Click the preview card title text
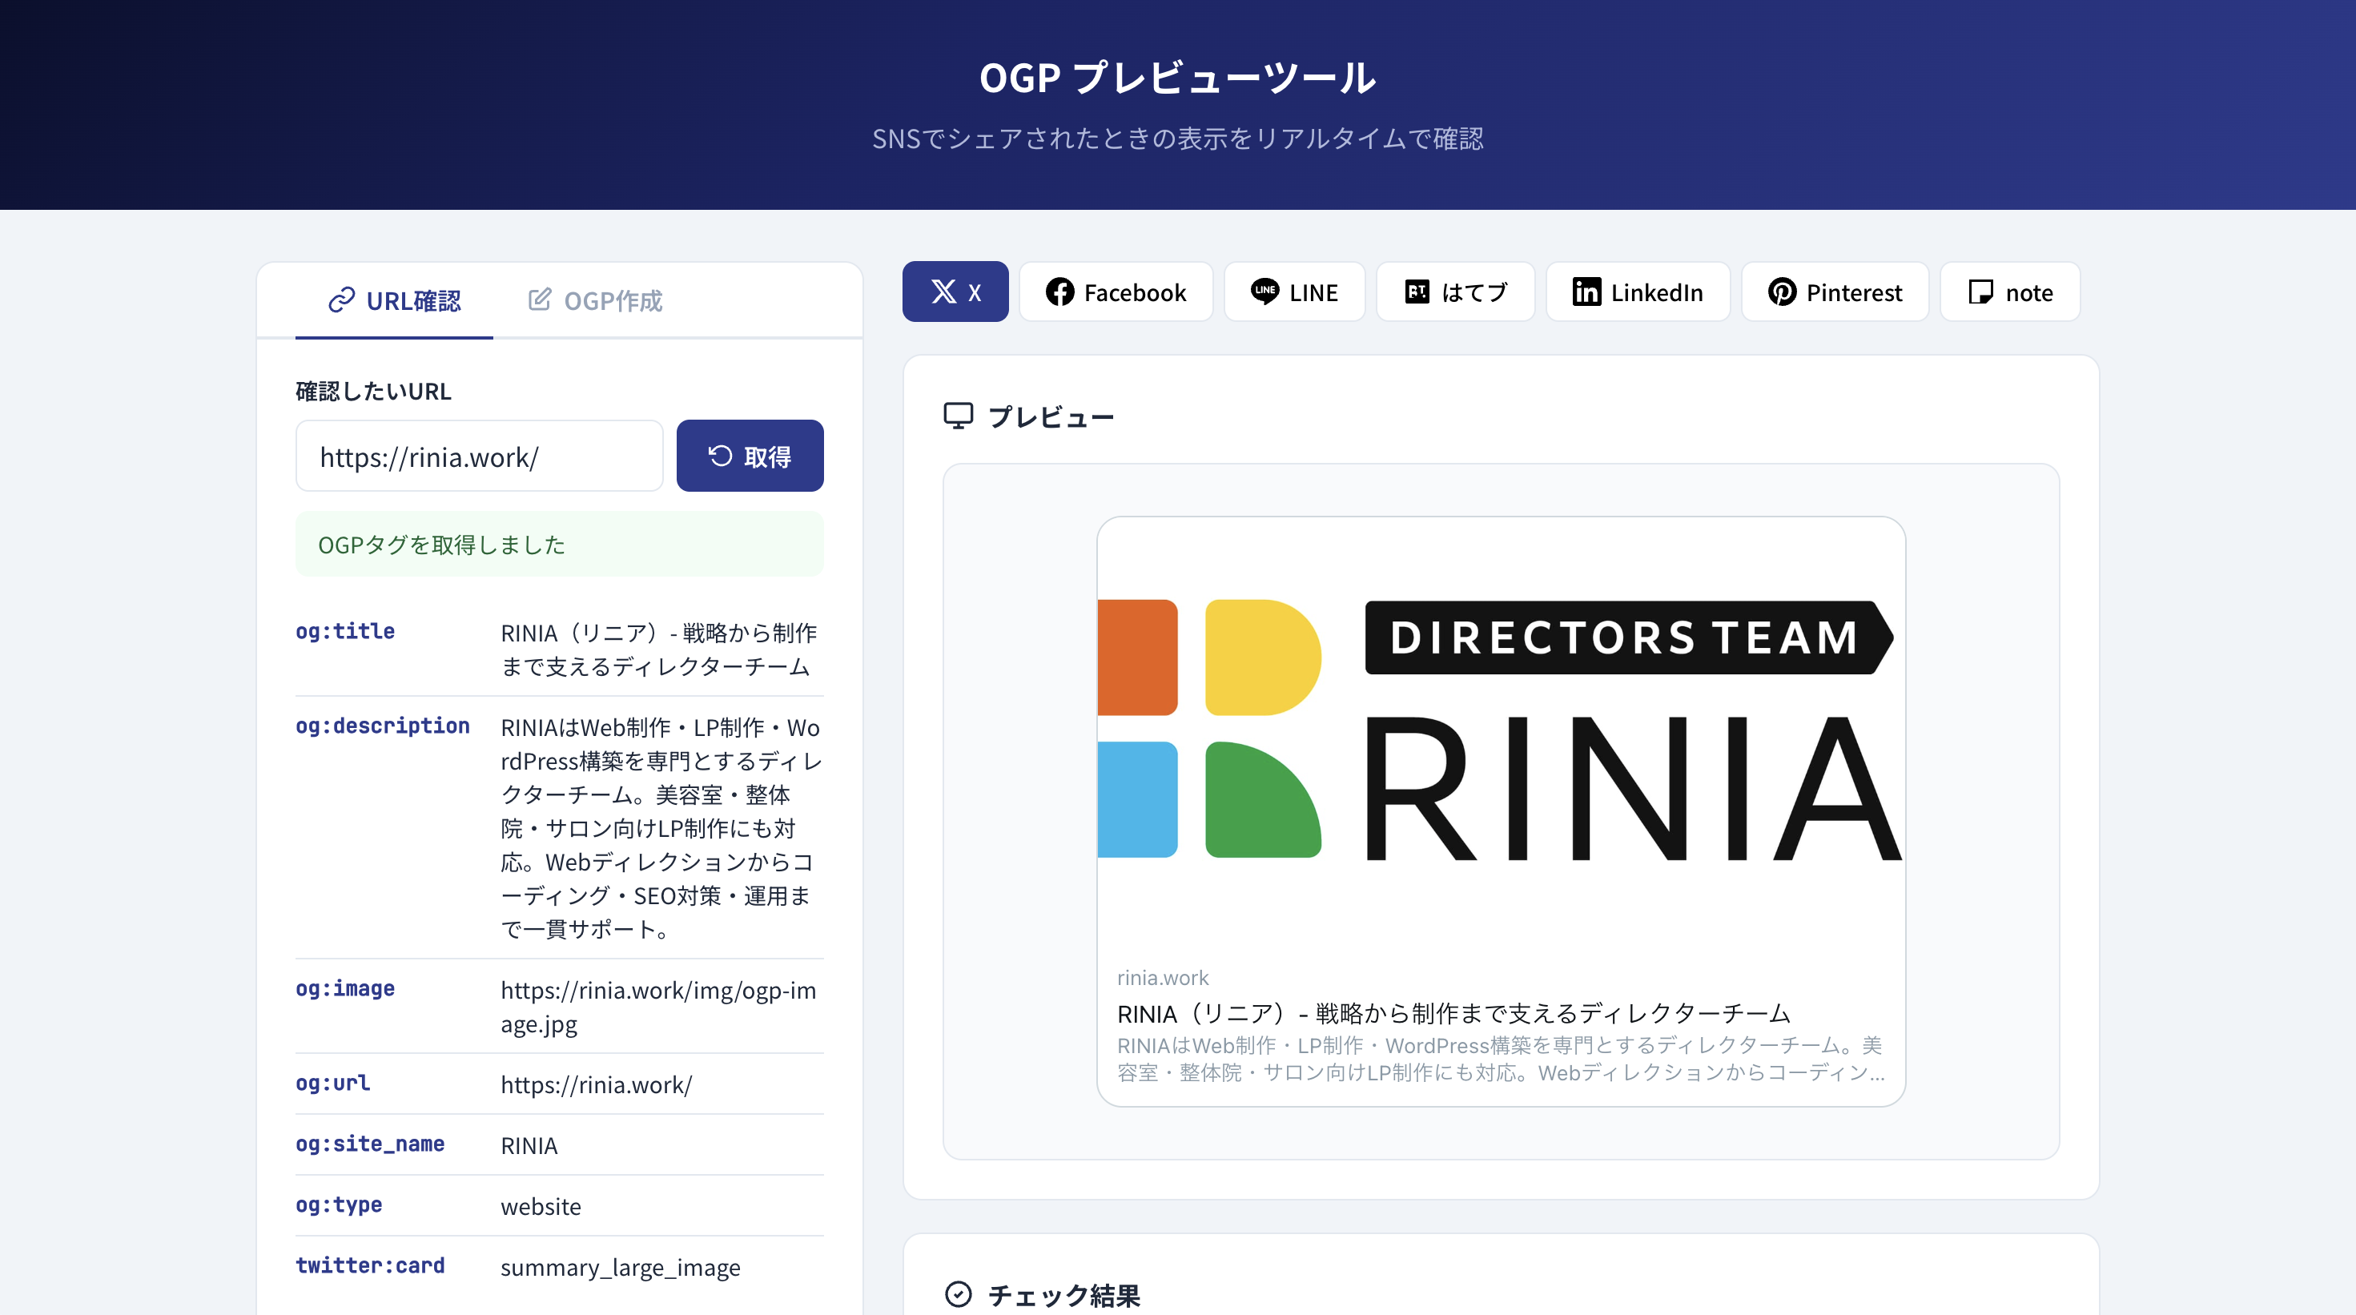This screenshot has width=2356, height=1315. (1453, 1012)
